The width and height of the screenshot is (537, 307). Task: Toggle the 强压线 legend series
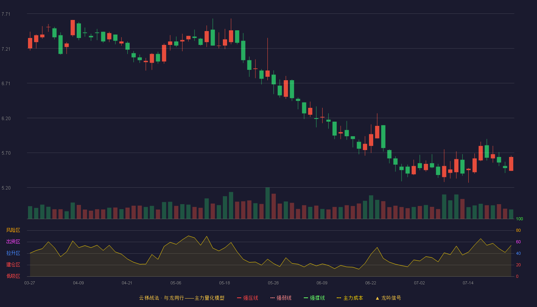tap(247, 298)
